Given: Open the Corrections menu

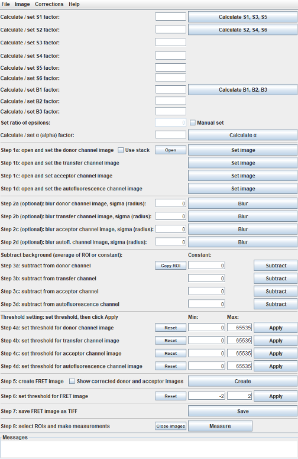Looking at the screenshot, I should click(49, 4).
